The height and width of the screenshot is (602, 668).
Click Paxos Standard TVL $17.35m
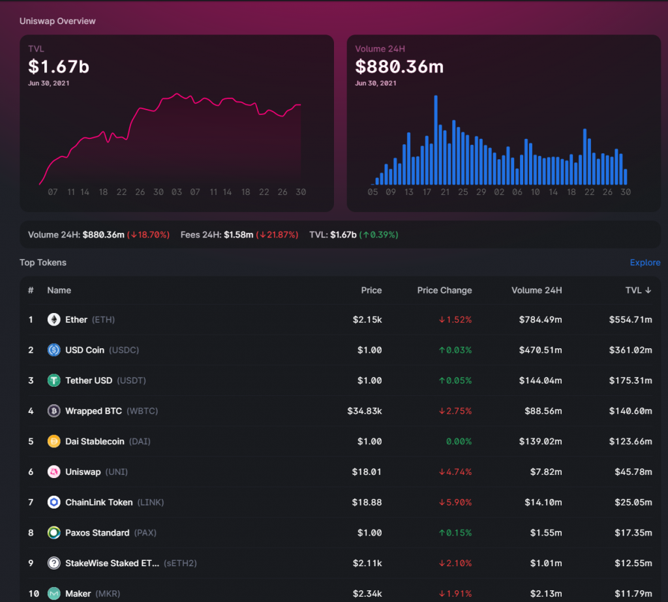tap(633, 533)
